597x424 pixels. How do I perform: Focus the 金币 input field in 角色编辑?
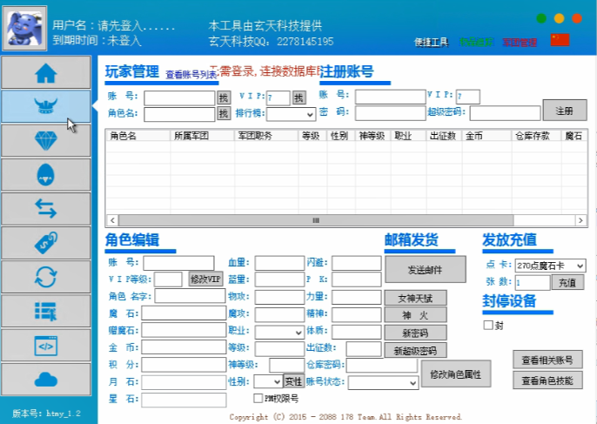point(184,347)
